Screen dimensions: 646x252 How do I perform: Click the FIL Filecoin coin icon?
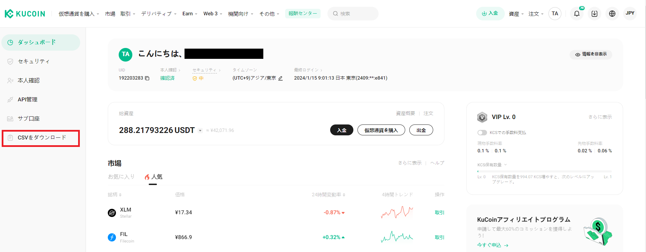(x=112, y=237)
